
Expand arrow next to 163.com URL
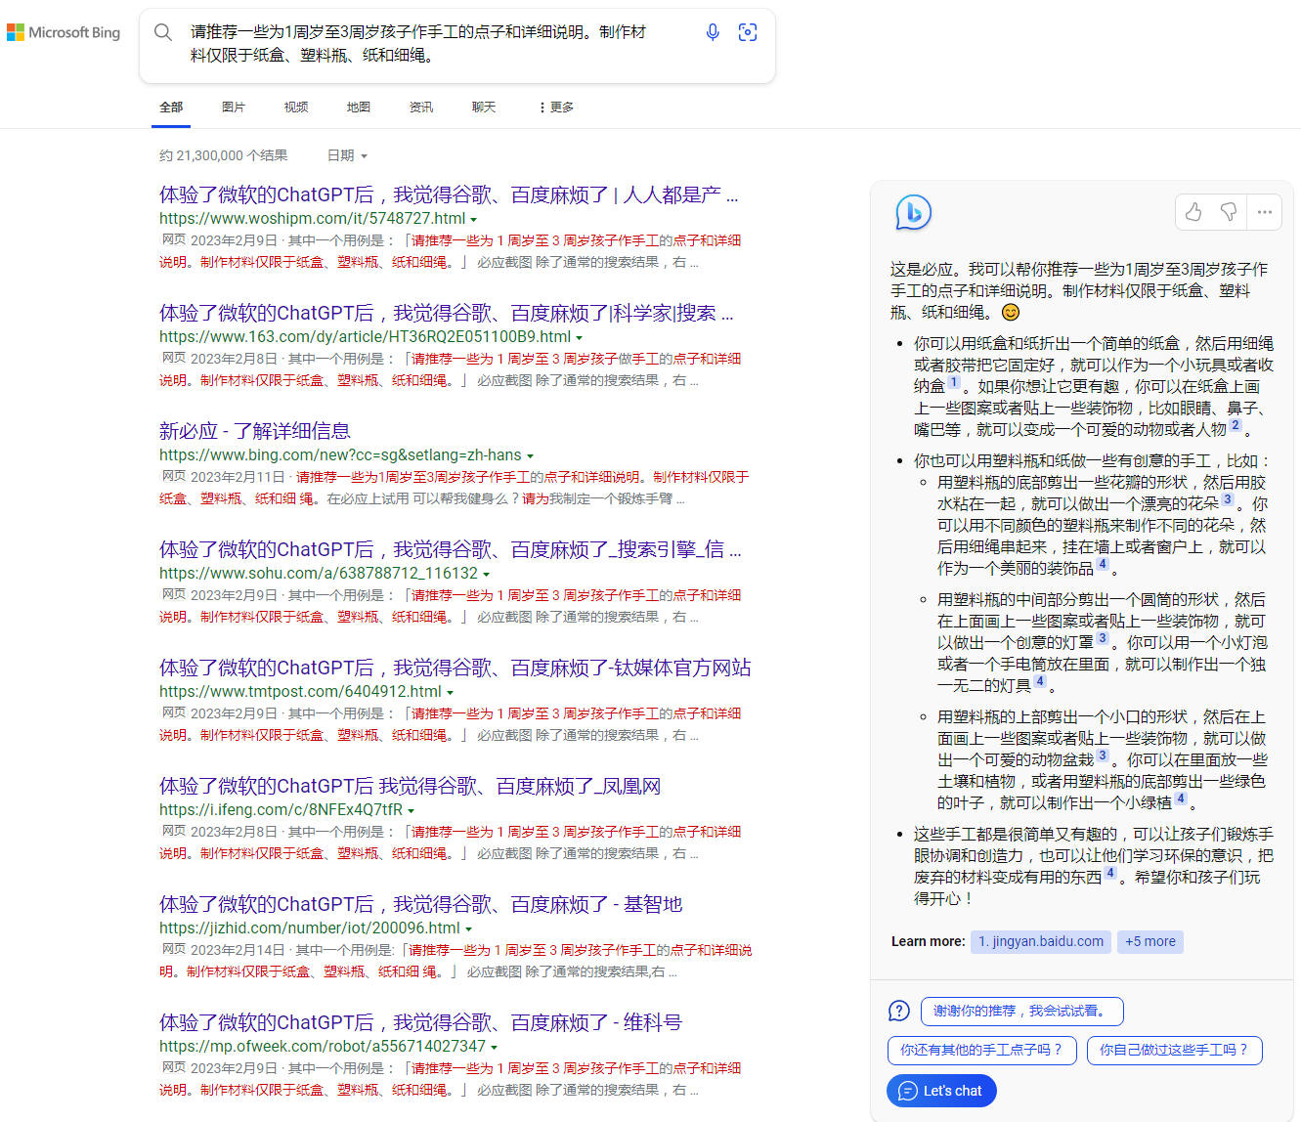click(x=579, y=338)
